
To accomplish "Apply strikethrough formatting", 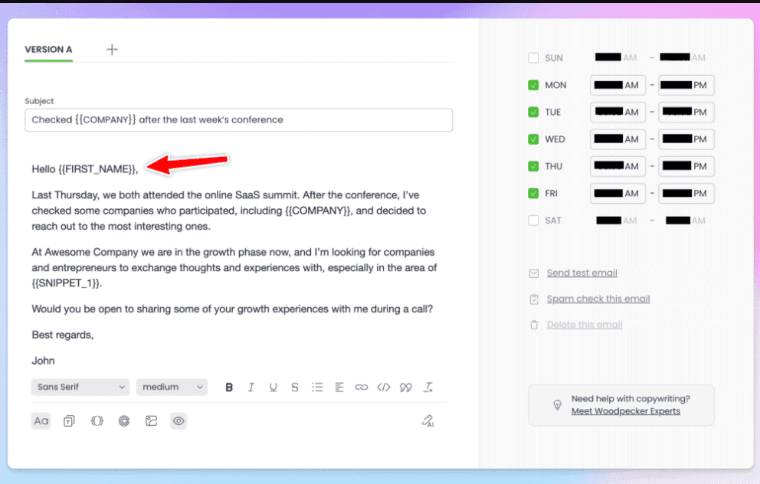I will click(x=294, y=387).
